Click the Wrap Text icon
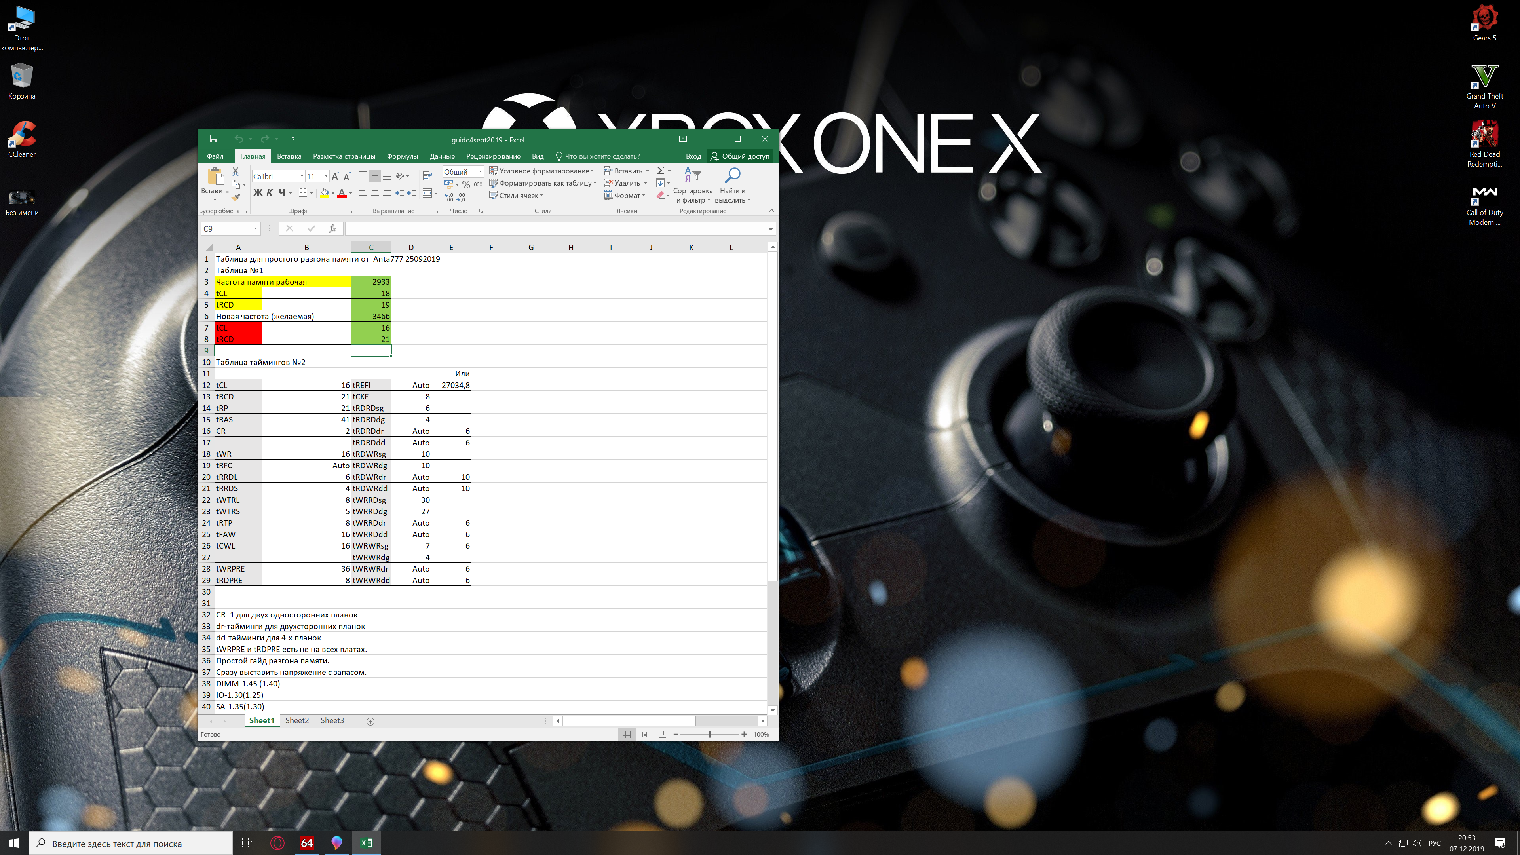The width and height of the screenshot is (1520, 855). [428, 176]
